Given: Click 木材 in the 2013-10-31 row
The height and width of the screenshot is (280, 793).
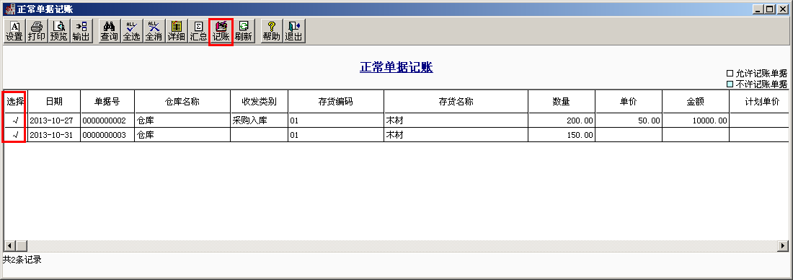Looking at the screenshot, I should coord(456,135).
